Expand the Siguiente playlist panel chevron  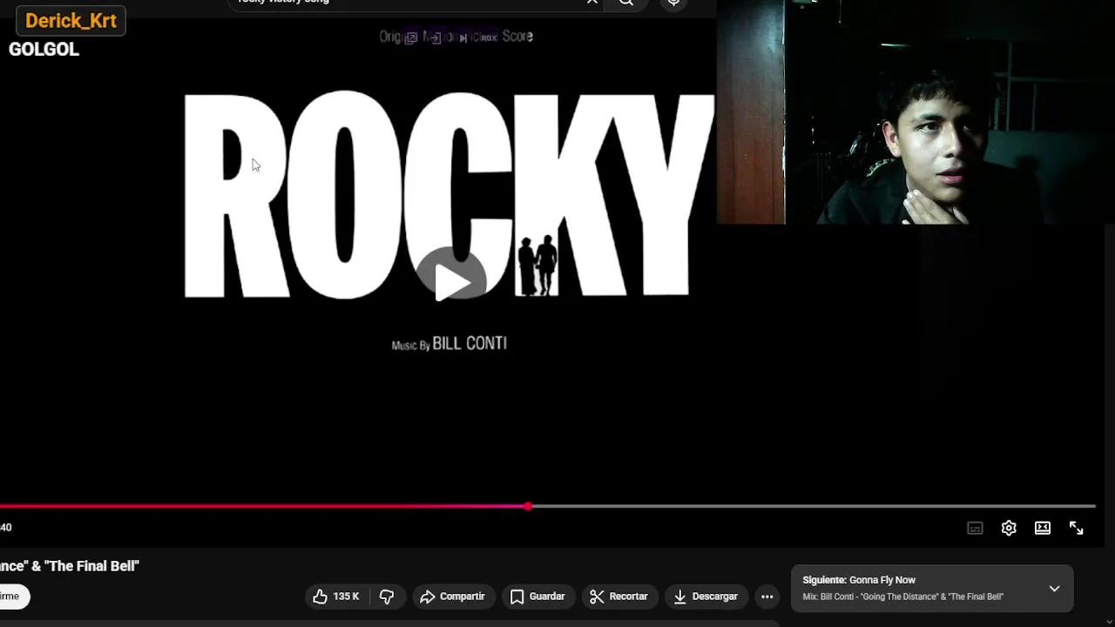pos(1054,589)
